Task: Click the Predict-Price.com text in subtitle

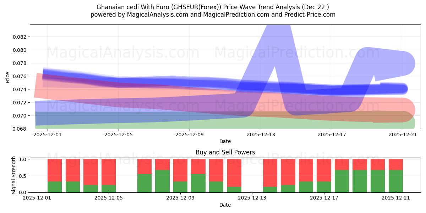Action: 310,15
